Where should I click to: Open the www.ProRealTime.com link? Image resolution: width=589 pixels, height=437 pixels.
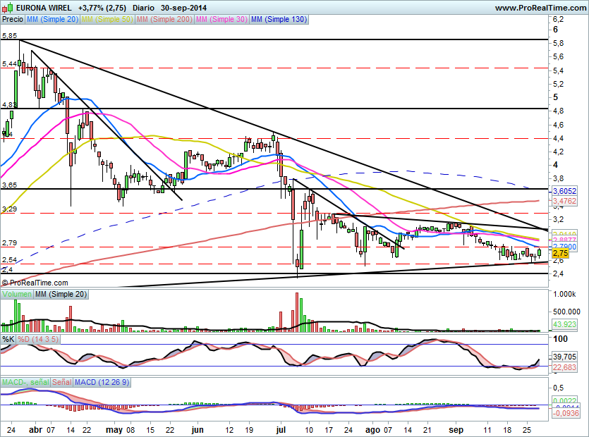coord(540,8)
